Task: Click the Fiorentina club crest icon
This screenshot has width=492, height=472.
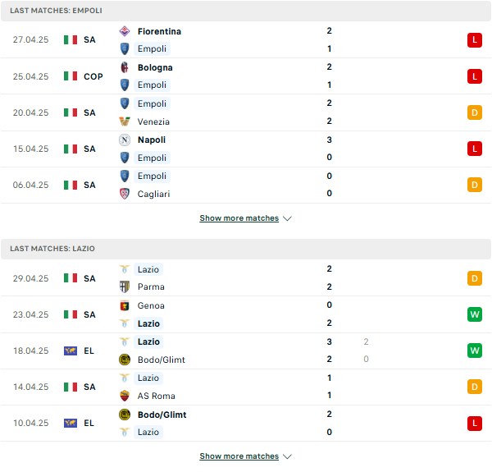Action: click(125, 31)
